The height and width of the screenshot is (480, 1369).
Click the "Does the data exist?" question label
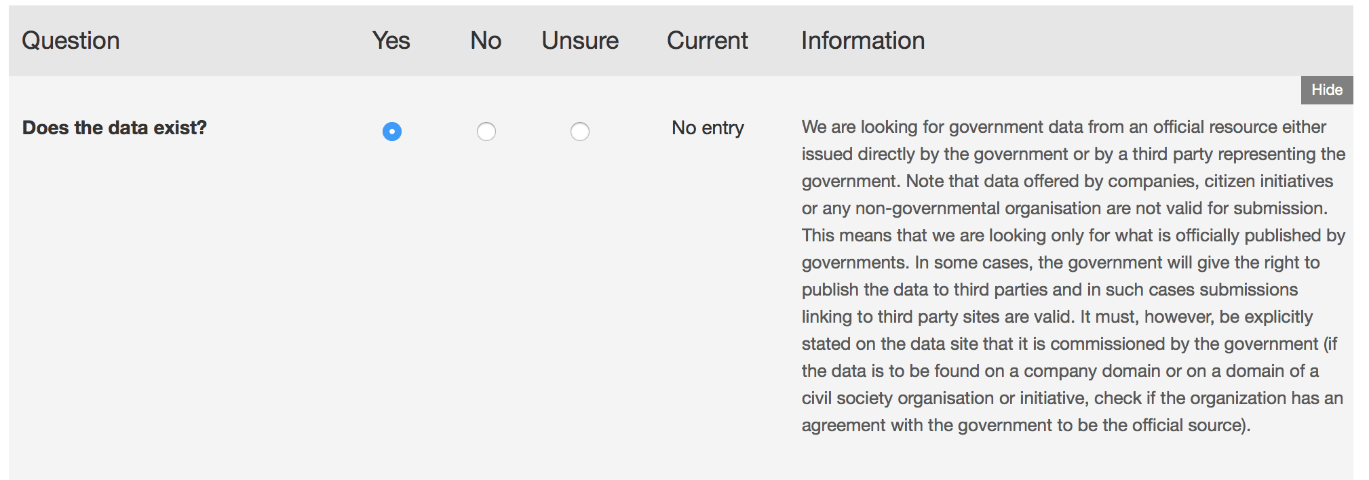click(115, 127)
